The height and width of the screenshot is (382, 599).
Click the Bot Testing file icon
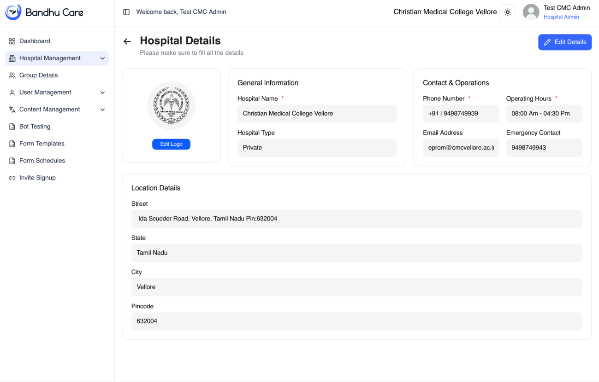(x=12, y=127)
